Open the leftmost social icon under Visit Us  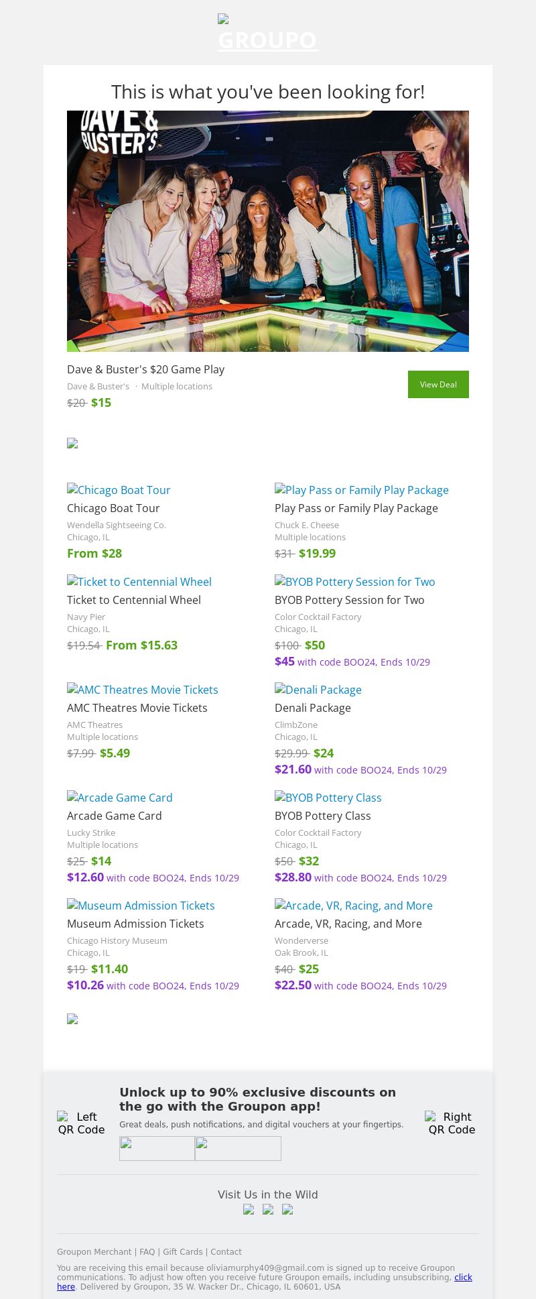coord(249,1209)
